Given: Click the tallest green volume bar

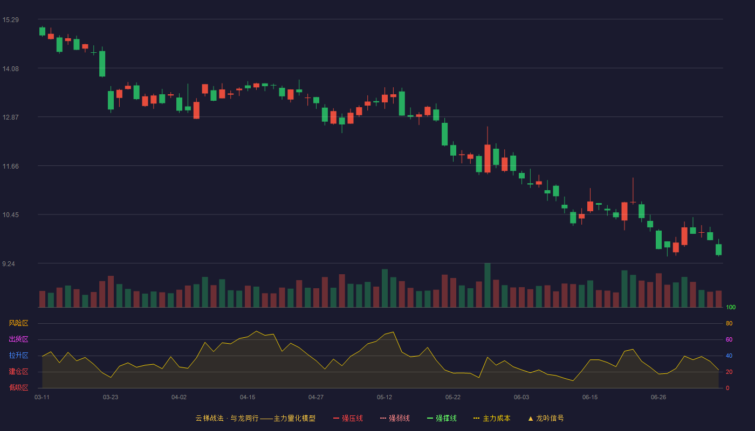Looking at the screenshot, I should coord(488,285).
